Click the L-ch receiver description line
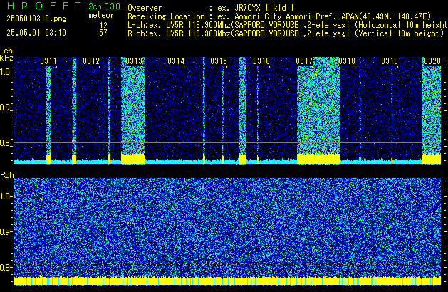This screenshot has height=292, width=448. point(288,25)
